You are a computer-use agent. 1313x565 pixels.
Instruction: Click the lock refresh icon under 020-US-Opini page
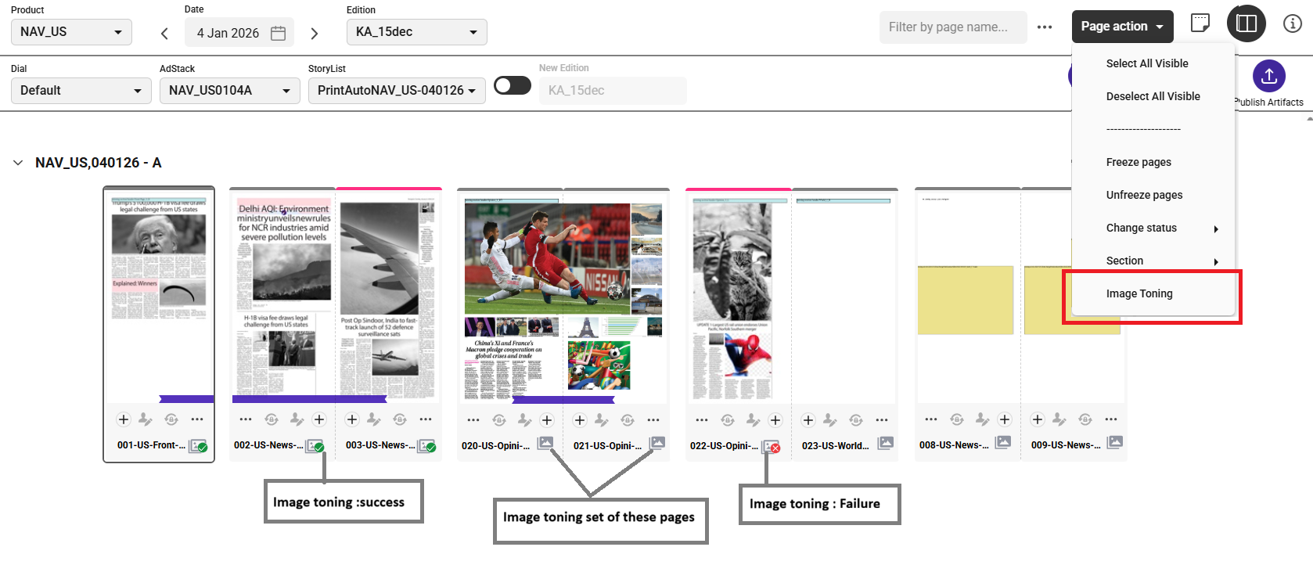click(498, 420)
